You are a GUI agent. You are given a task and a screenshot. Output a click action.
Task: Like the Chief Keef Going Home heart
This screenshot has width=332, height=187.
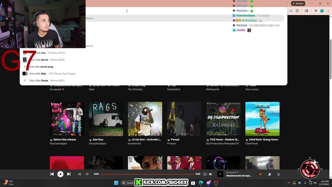point(247,140)
